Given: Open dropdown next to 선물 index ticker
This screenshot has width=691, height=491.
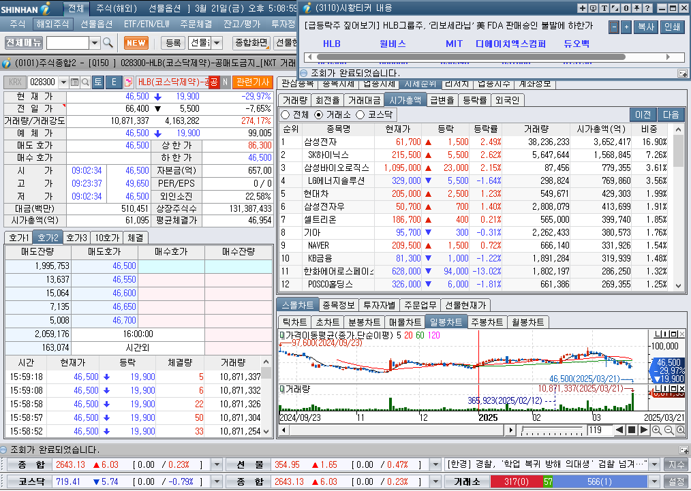Looking at the screenshot, I should pos(435,464).
